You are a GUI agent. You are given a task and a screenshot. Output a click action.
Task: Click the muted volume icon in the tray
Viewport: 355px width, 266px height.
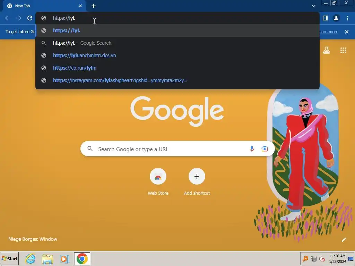322,258
